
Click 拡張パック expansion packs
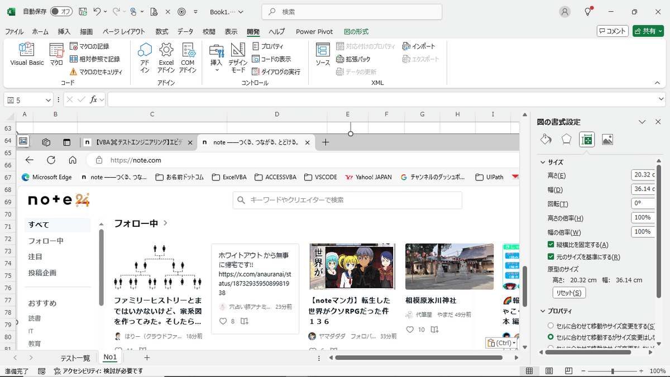[353, 59]
